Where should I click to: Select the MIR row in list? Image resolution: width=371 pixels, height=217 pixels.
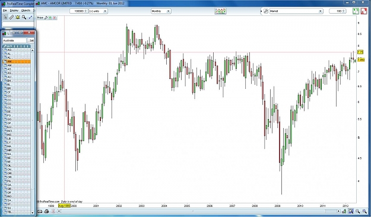pos(17,150)
